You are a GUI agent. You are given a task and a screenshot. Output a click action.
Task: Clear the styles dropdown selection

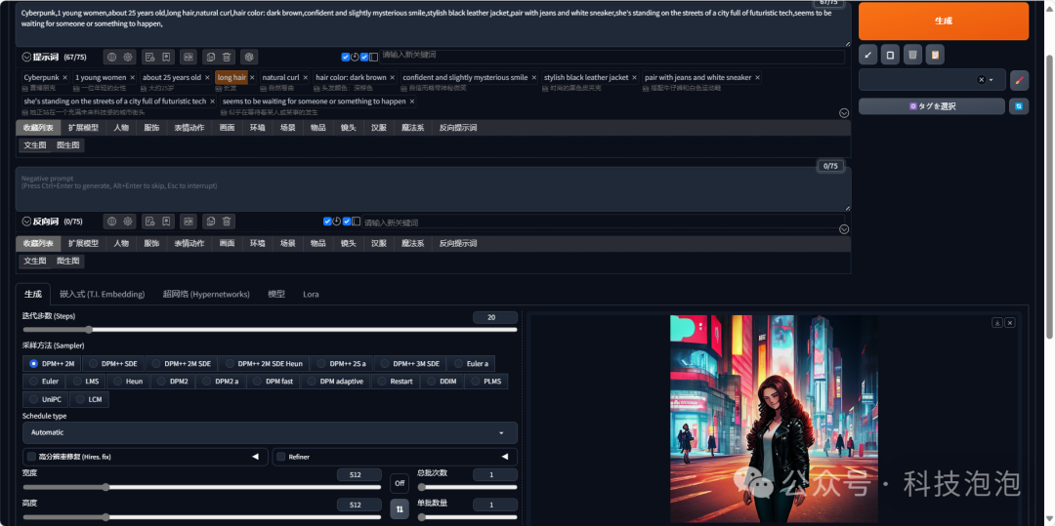tap(981, 80)
